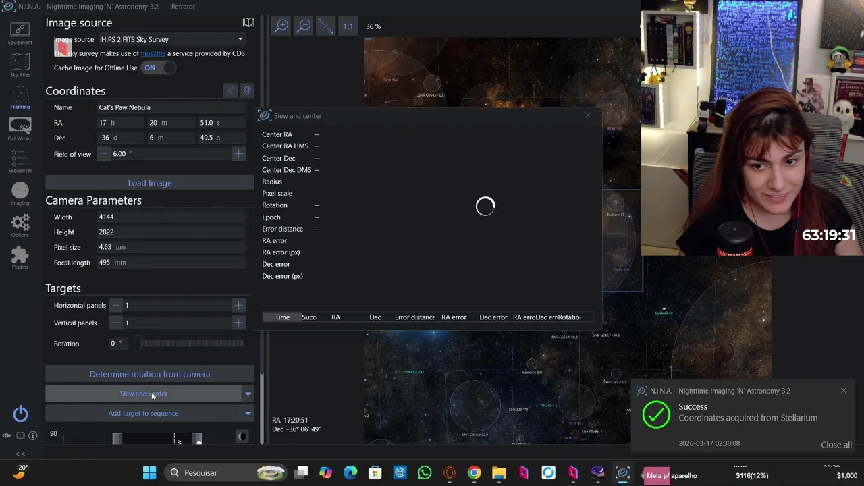The width and height of the screenshot is (864, 486).
Task: Click the eye icon in sidebar bottom
Action: coord(7,436)
